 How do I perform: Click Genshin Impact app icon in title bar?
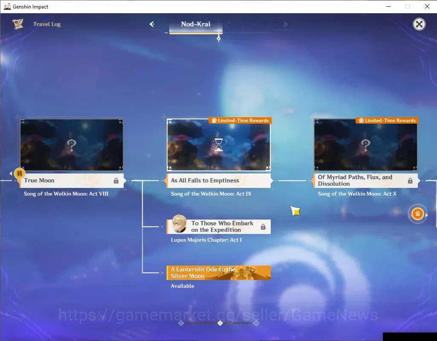tap(7, 6)
